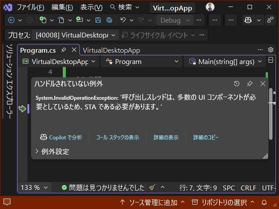Click the 行: 7, 文字: 9 position indicator

198,188
